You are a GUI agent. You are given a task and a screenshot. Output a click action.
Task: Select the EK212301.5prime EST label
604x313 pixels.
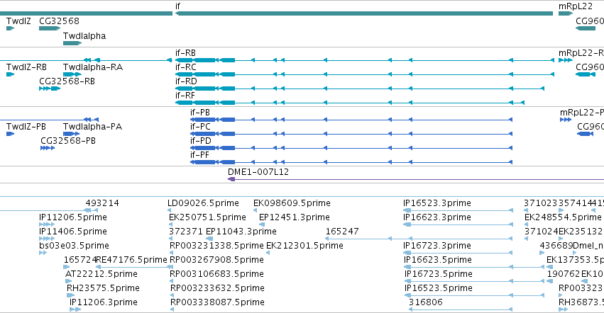[x=304, y=246]
